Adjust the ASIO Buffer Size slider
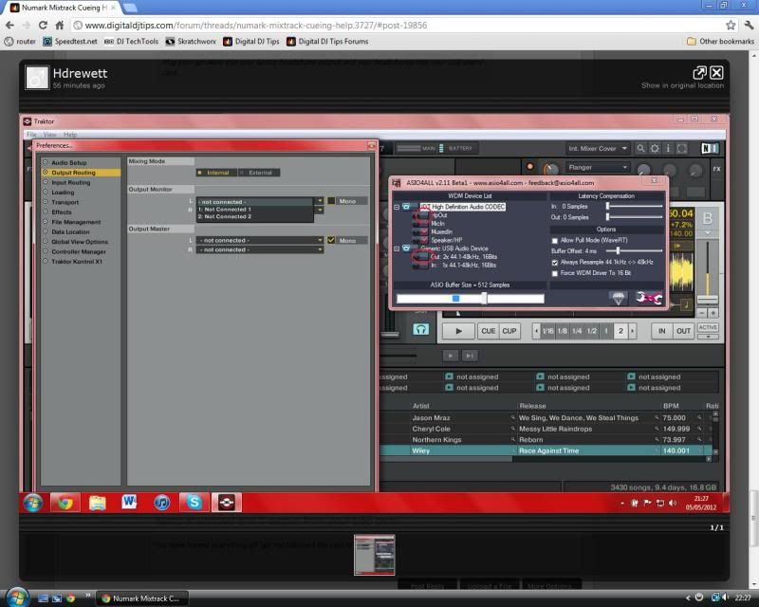 [484, 298]
